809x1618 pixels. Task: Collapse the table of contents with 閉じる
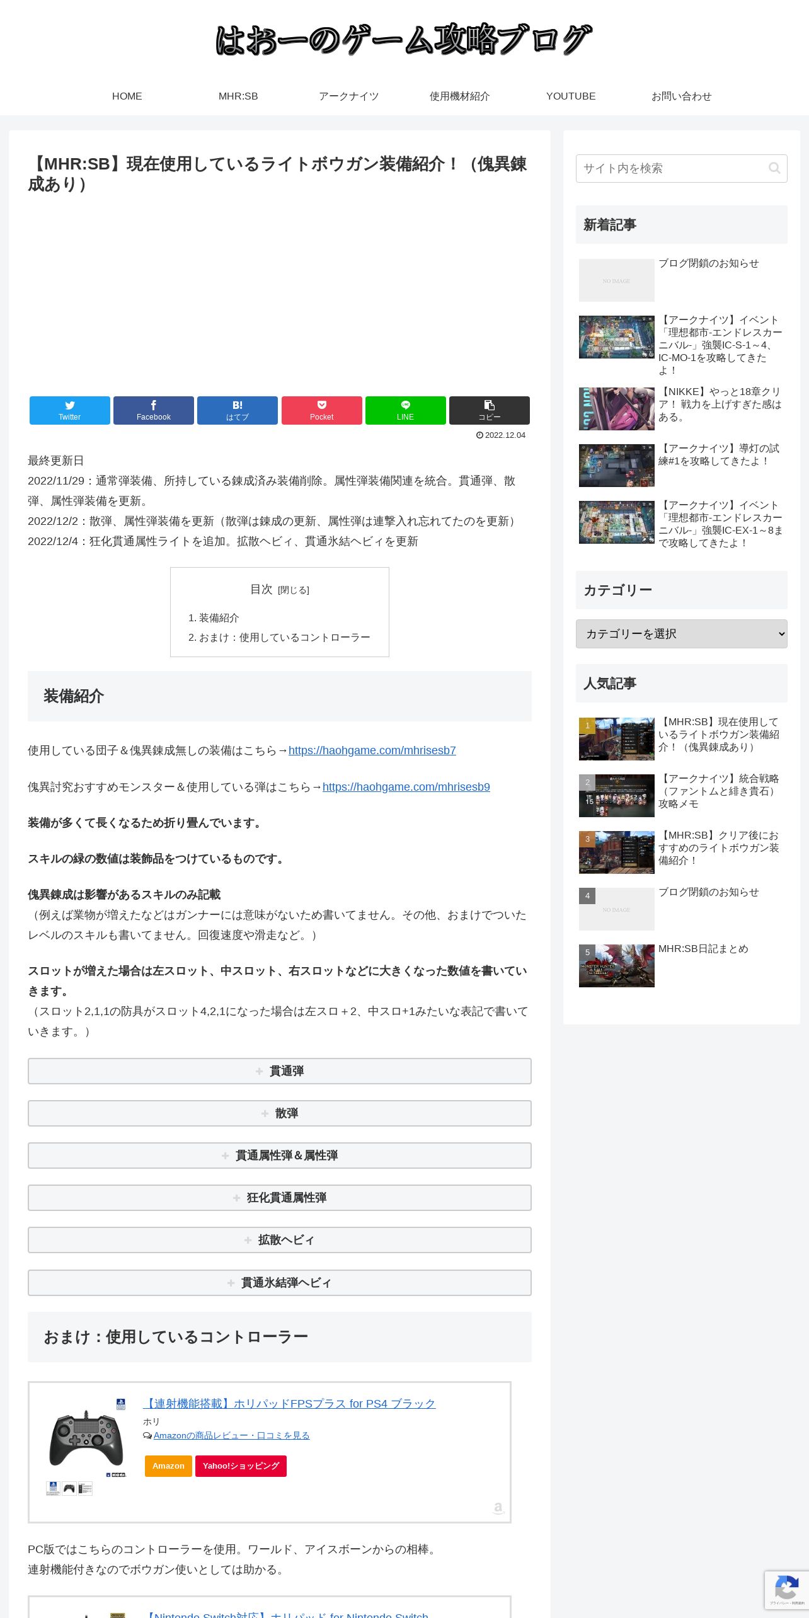(x=294, y=590)
